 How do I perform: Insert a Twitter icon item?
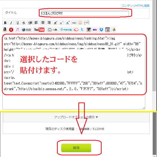[82, 30]
